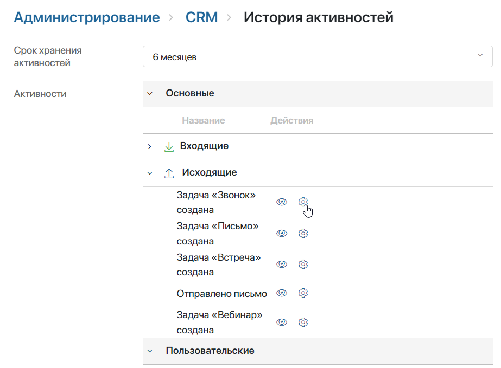Open settings gear for «Письмо» task
This screenshot has height=368, width=501.
point(303,233)
